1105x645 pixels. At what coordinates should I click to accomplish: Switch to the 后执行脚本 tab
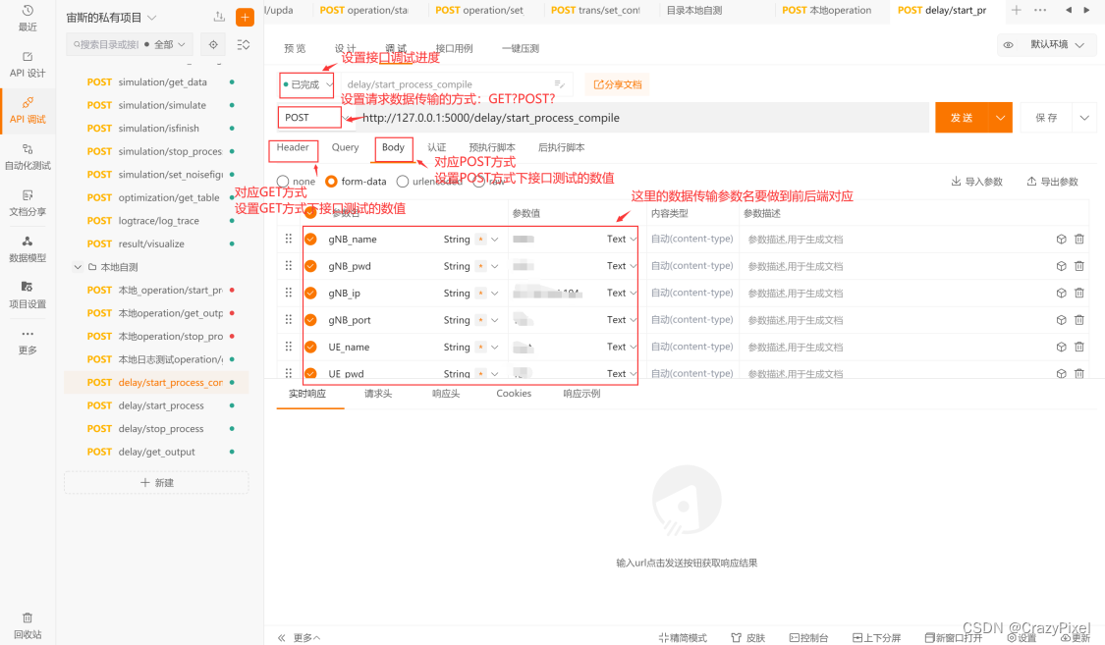(561, 147)
